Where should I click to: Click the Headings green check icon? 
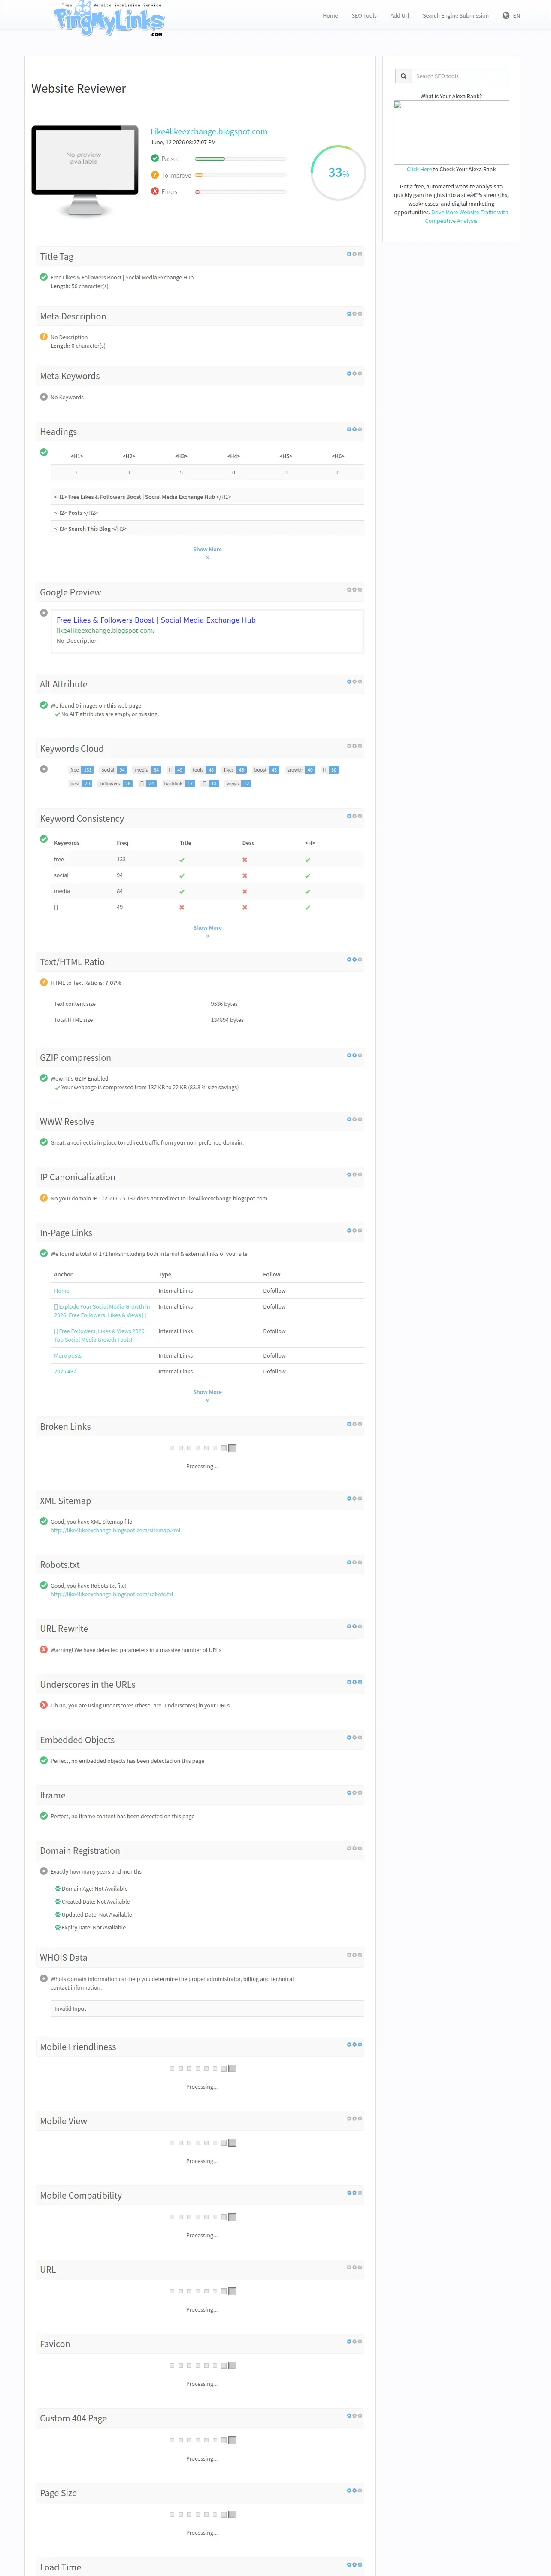[44, 452]
